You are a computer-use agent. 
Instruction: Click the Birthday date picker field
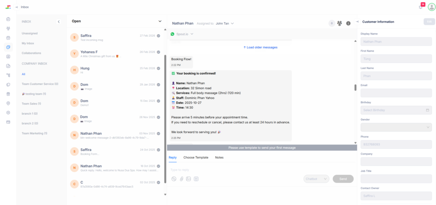pos(396,110)
